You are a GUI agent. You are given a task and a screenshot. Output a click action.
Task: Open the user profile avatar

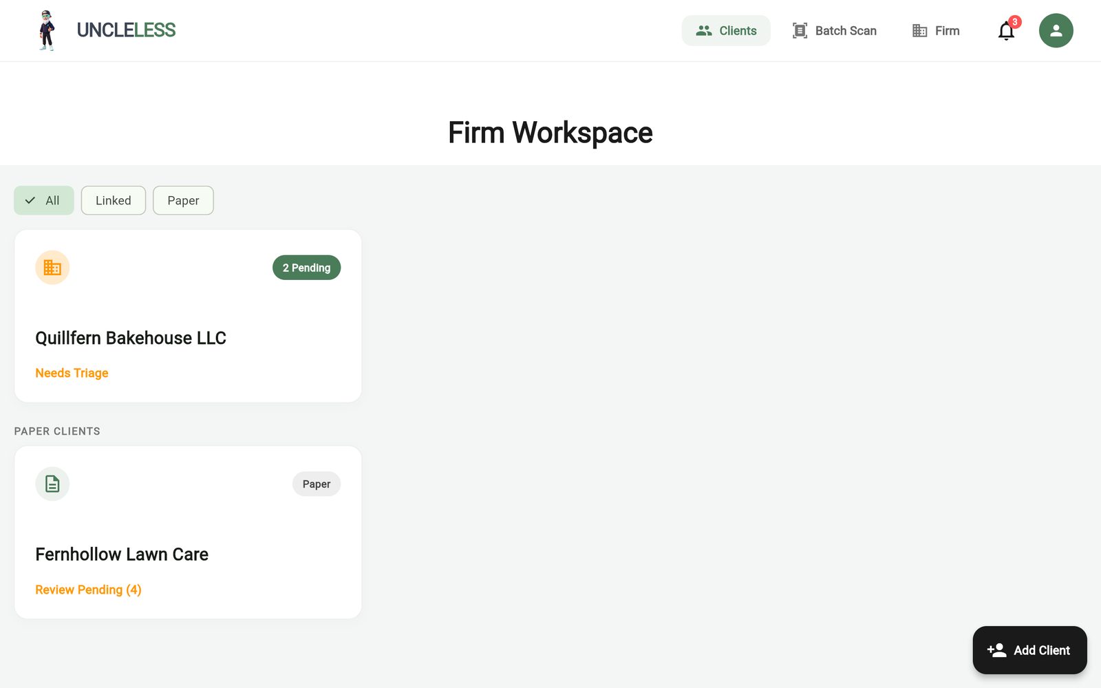click(1056, 30)
